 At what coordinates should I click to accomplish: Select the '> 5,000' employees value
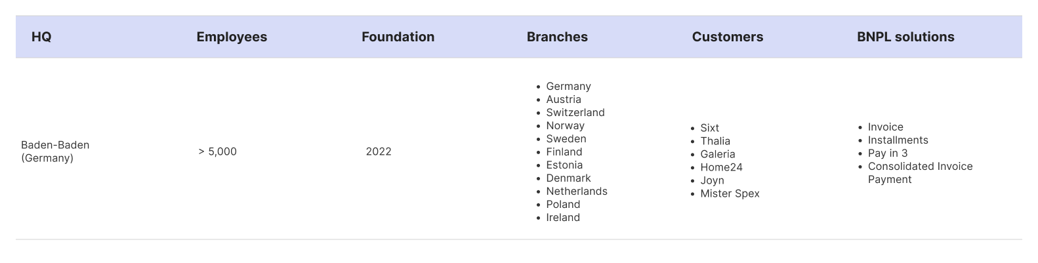tap(217, 152)
